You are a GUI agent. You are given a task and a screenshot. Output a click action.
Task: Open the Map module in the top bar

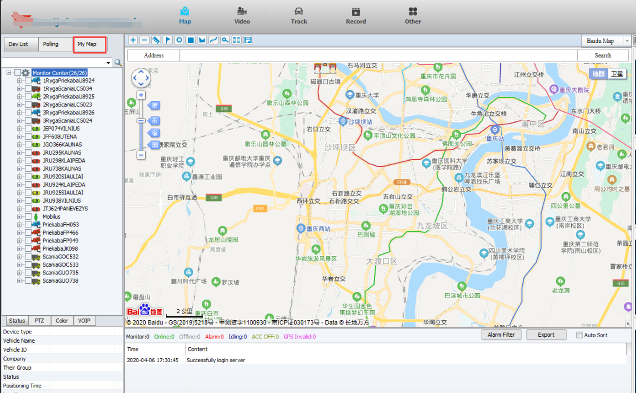pos(185,15)
